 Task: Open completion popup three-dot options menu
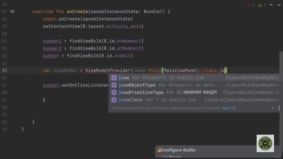click(279, 108)
